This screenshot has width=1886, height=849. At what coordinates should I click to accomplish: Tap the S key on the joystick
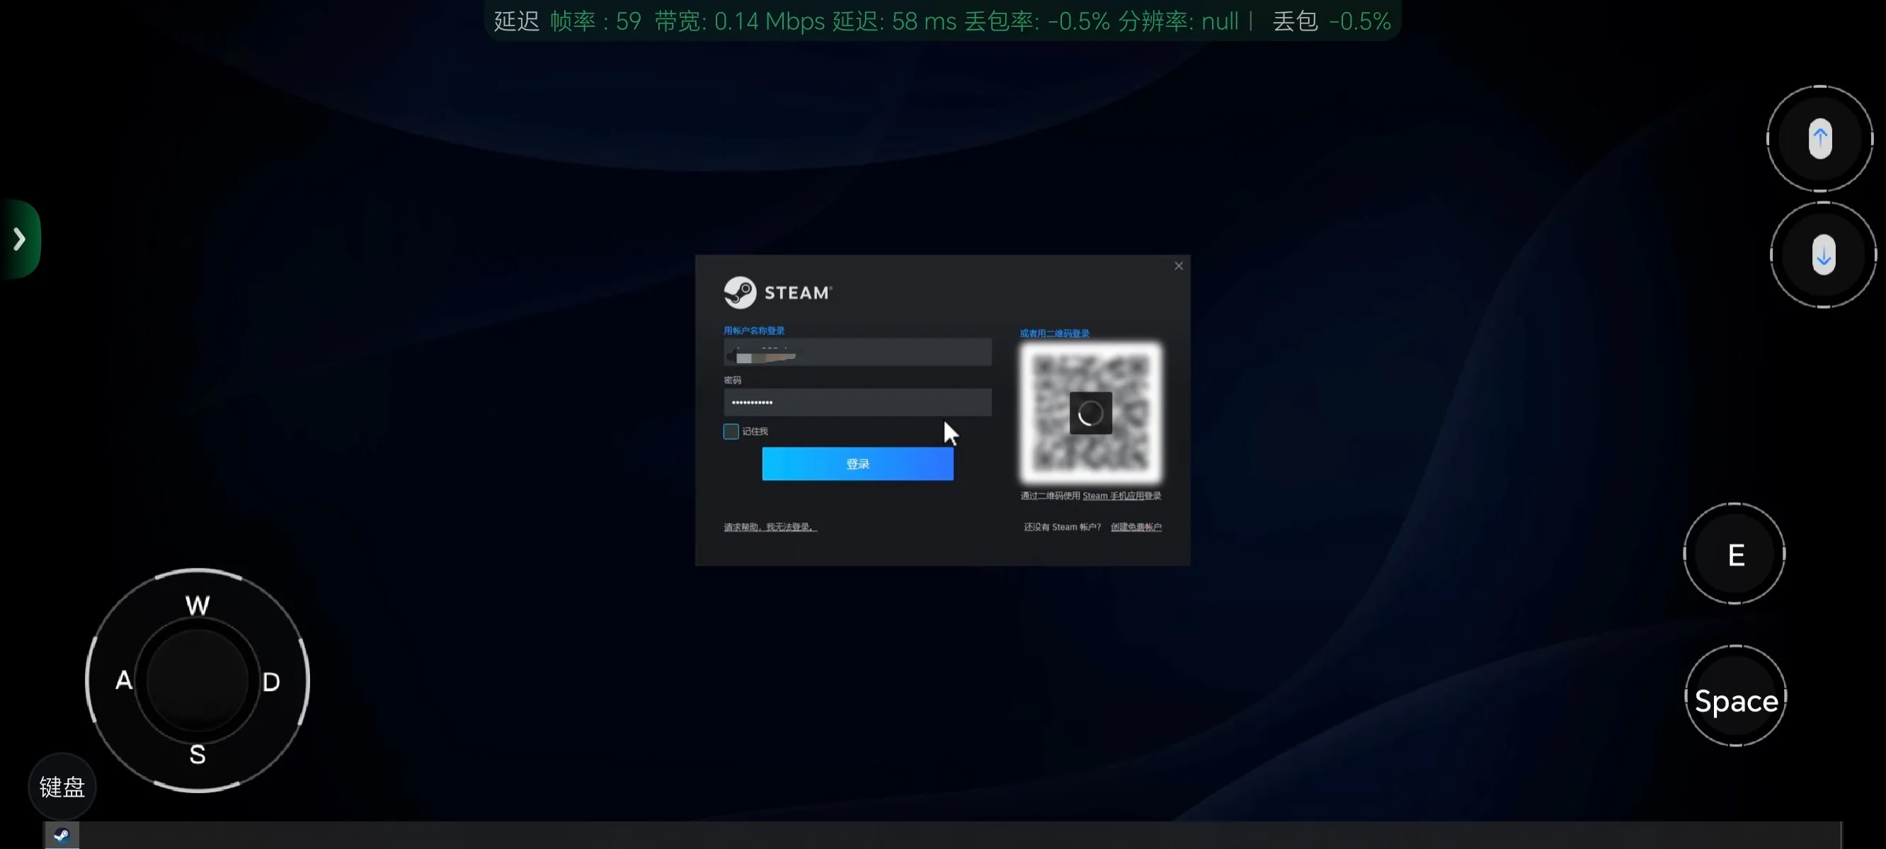point(198,755)
